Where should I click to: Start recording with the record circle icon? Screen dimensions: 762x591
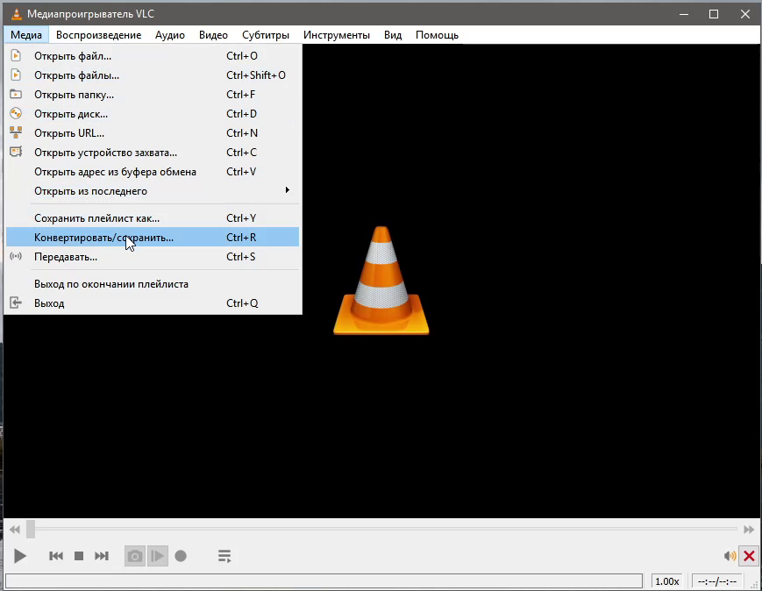pyautogui.click(x=181, y=555)
